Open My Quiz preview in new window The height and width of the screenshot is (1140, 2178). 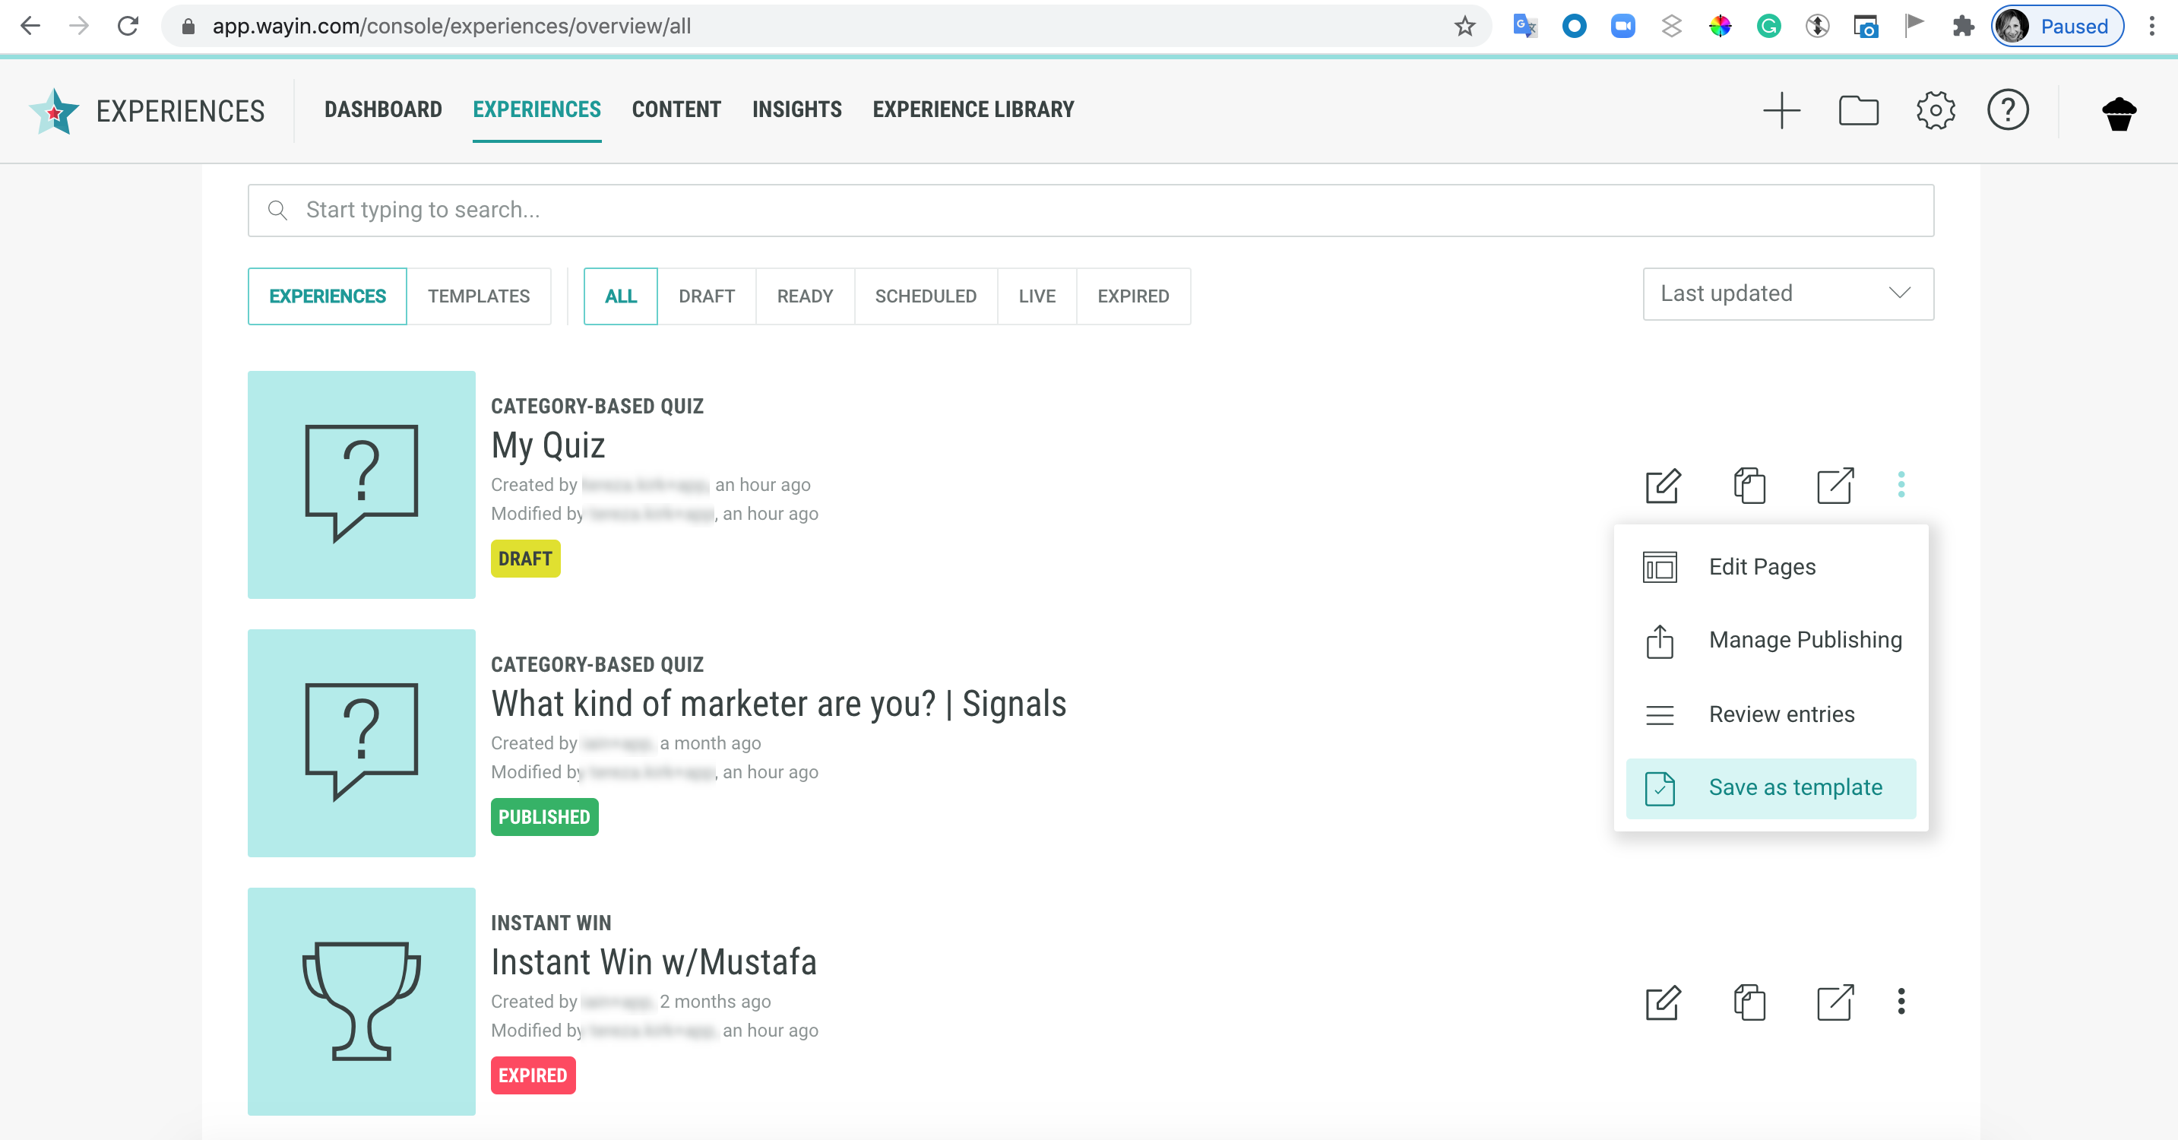point(1835,486)
